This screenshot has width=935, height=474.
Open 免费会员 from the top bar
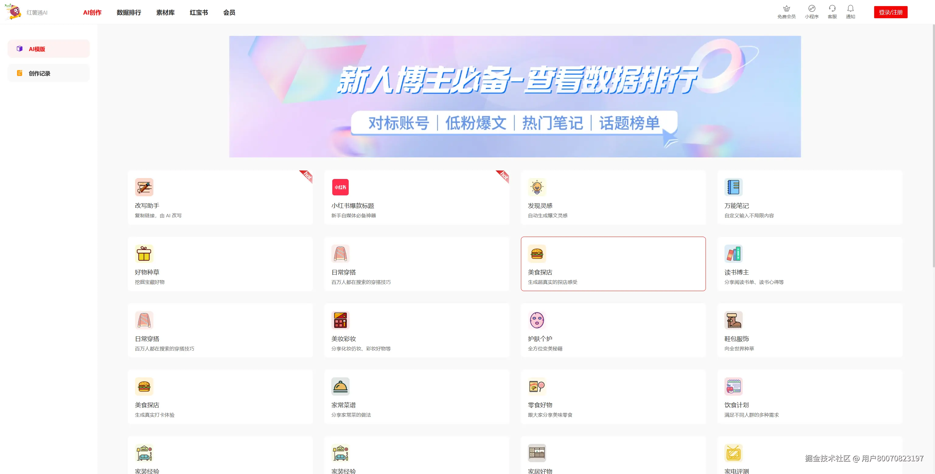786,11
